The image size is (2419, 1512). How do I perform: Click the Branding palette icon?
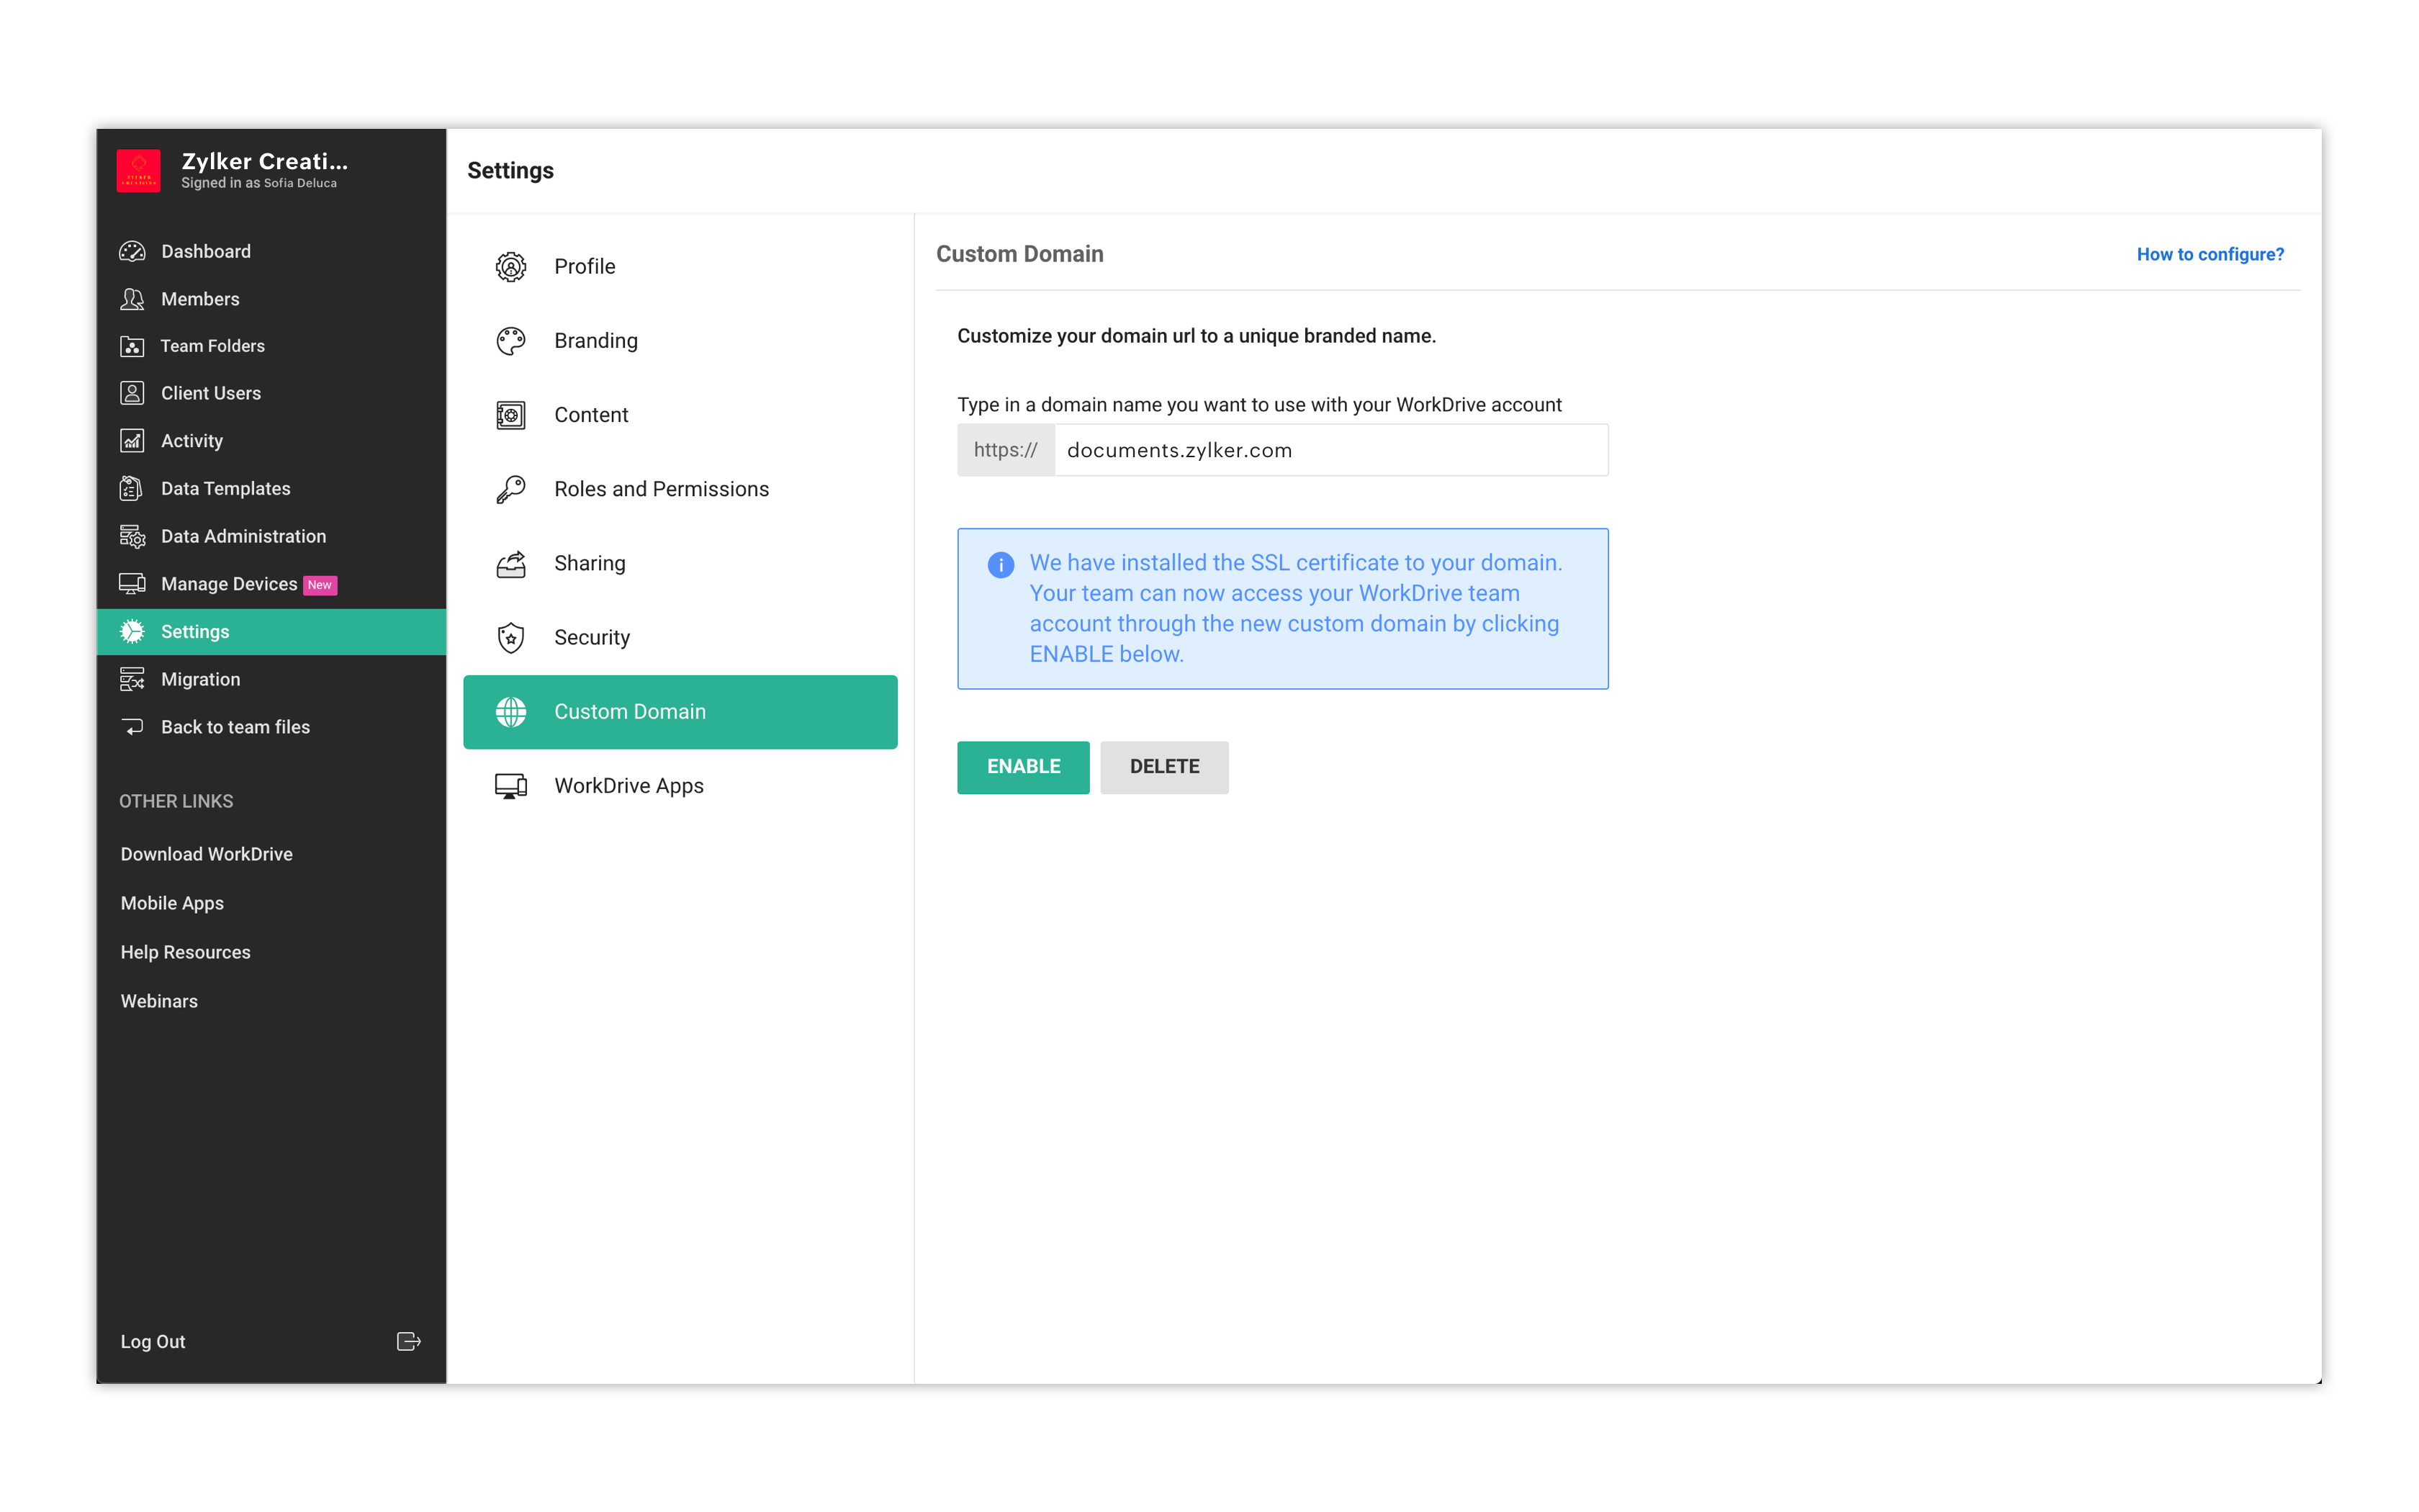(510, 341)
